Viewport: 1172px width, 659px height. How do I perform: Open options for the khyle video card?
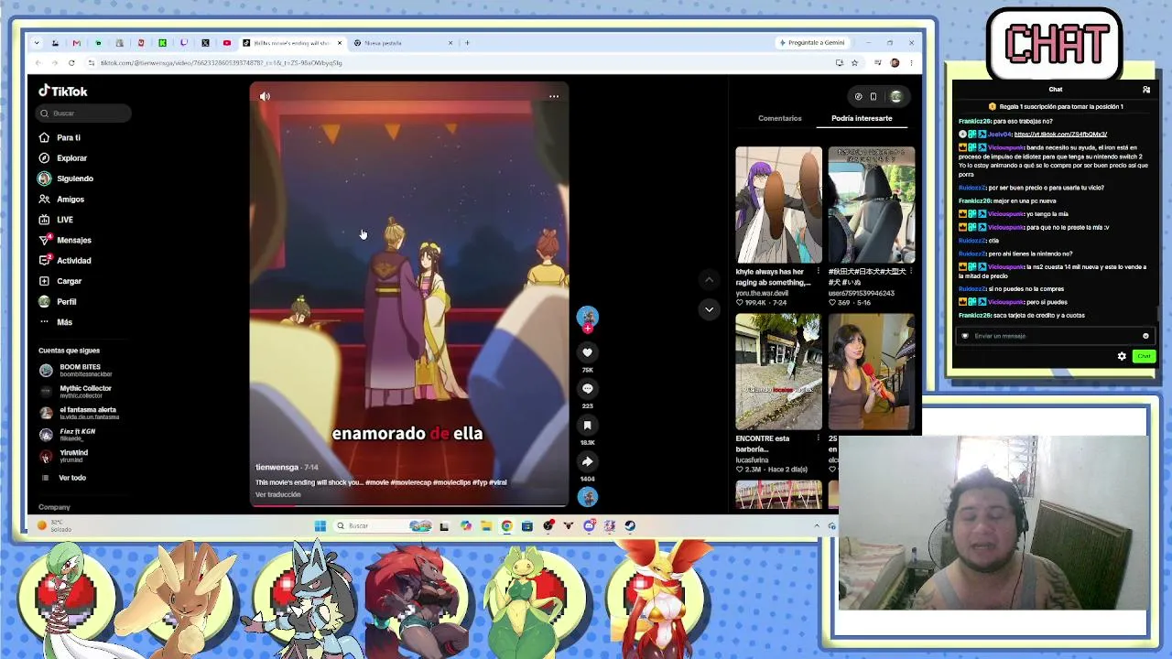point(818,272)
